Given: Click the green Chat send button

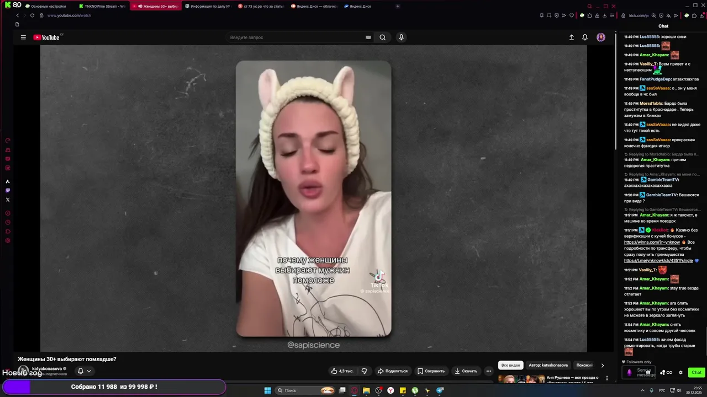Looking at the screenshot, I should 697,372.
